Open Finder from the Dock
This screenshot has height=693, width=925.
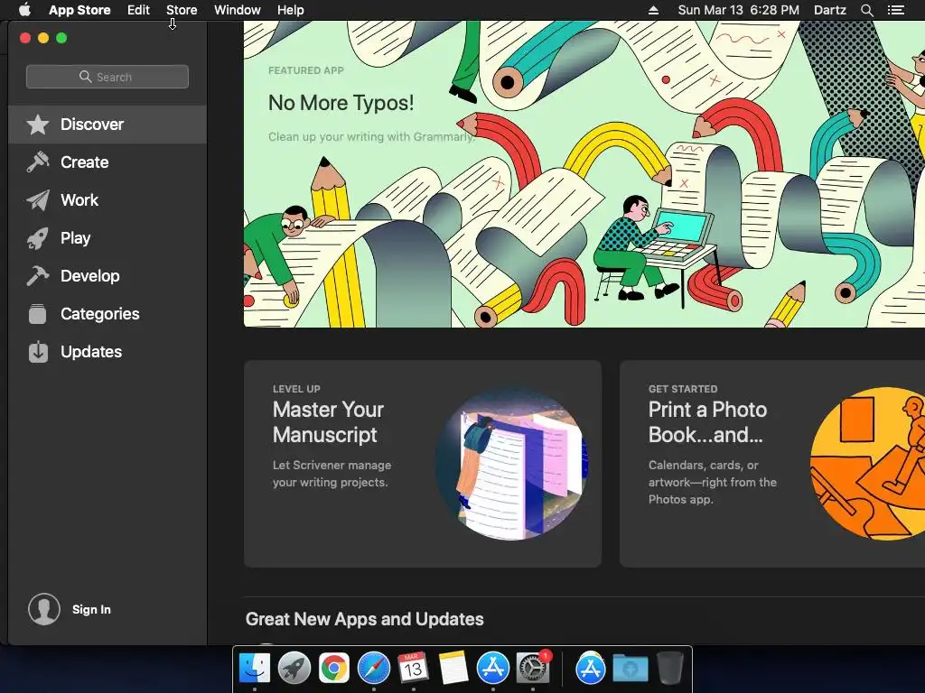click(254, 668)
